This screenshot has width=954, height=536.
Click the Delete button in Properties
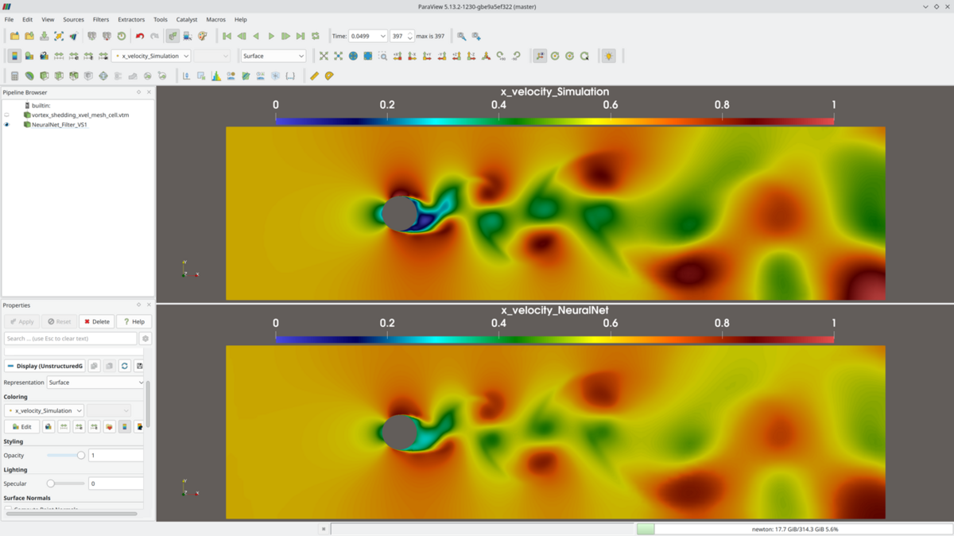click(x=96, y=321)
